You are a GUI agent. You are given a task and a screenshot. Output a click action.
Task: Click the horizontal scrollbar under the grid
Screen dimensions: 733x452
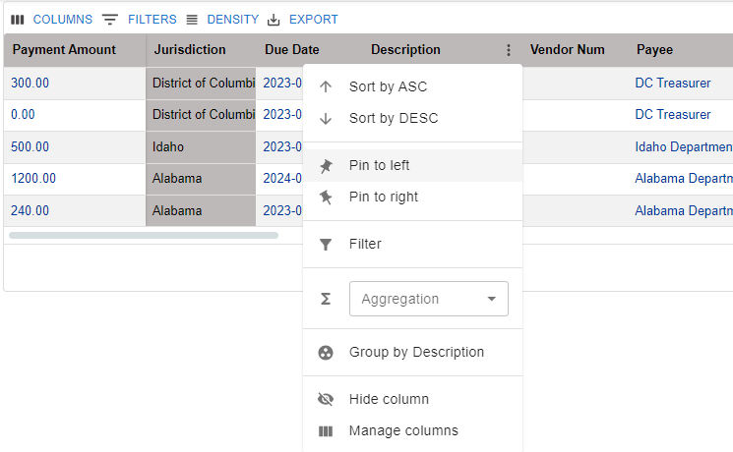(x=144, y=235)
